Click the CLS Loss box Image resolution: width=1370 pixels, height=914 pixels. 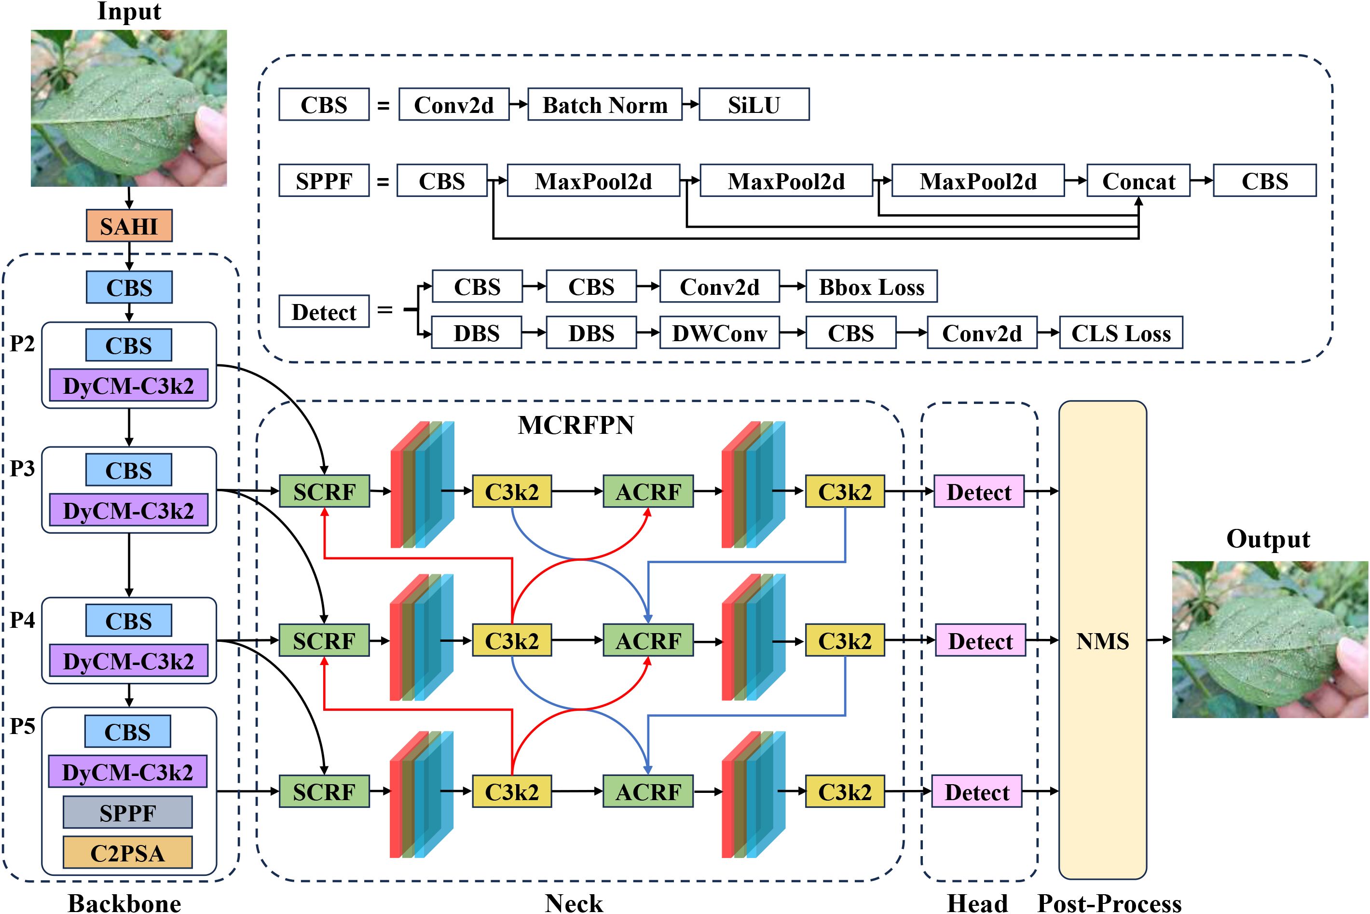pyautogui.click(x=1120, y=333)
